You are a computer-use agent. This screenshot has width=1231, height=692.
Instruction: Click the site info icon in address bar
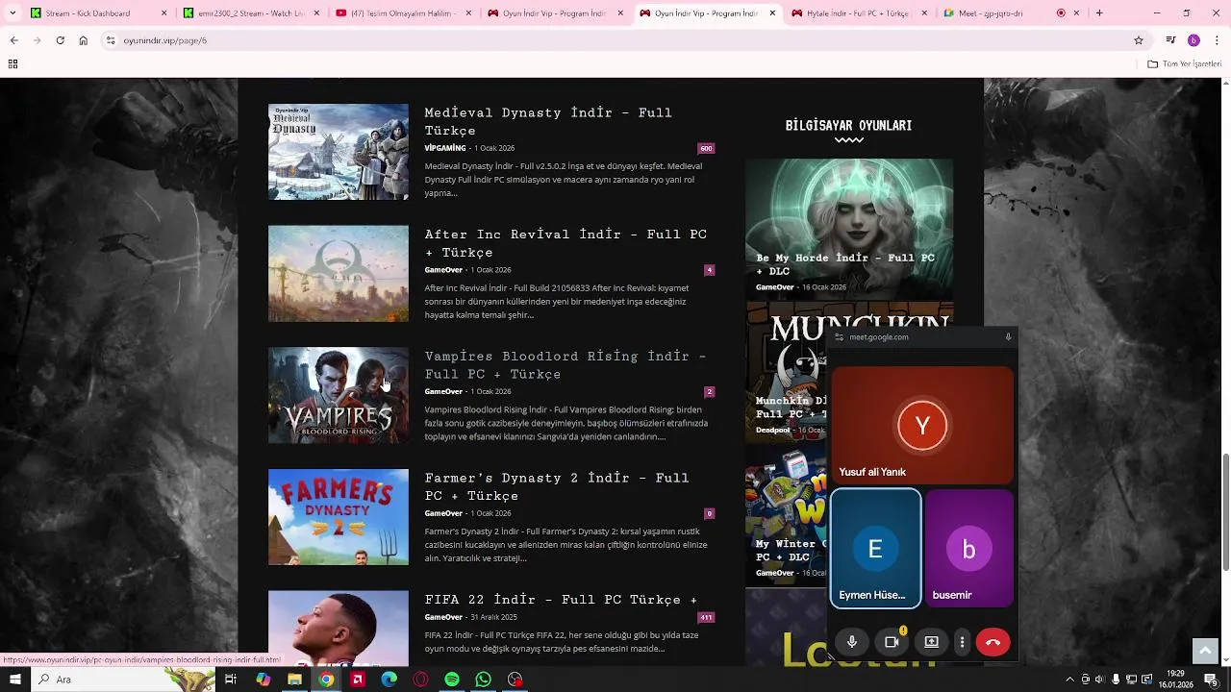click(111, 40)
